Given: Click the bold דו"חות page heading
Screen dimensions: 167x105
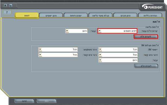Looking at the screenshot, I should pyautogui.click(x=156, y=22).
